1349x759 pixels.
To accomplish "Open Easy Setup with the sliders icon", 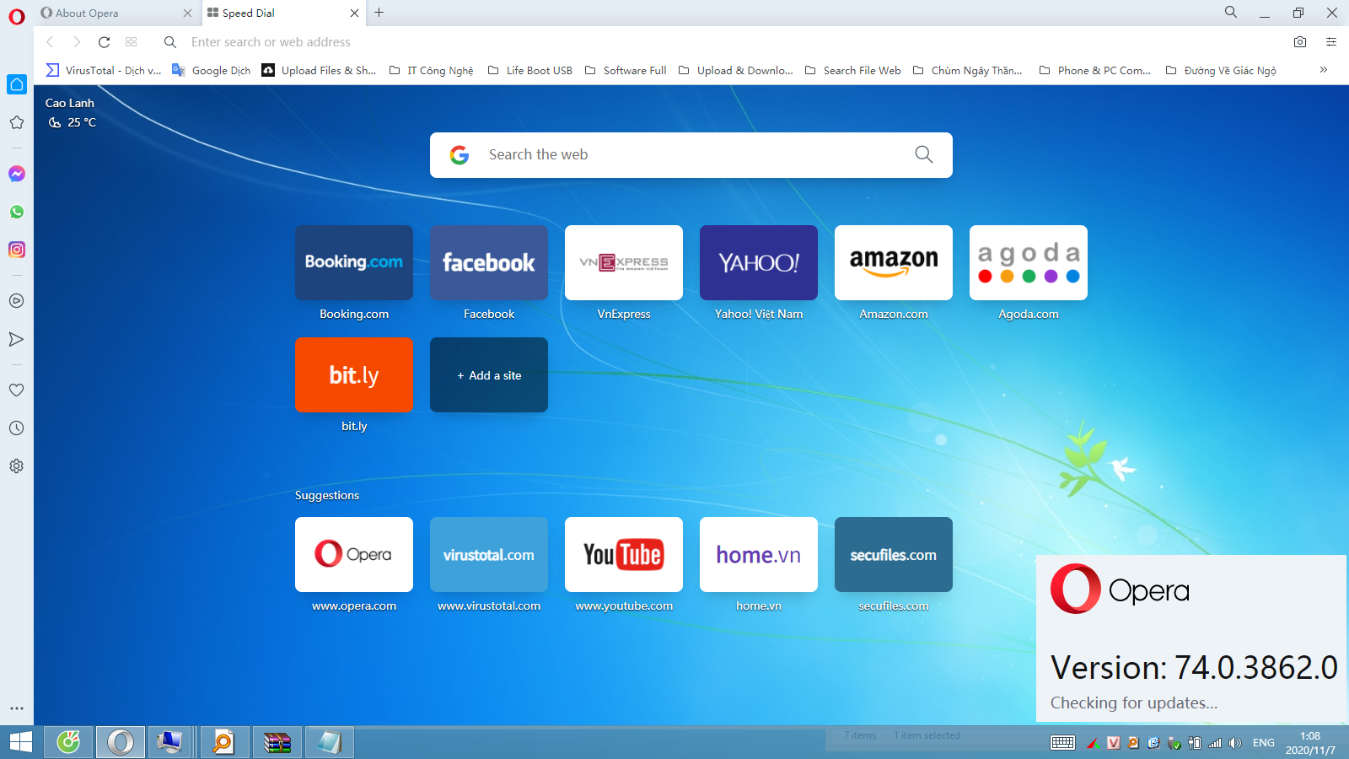I will [x=1330, y=41].
